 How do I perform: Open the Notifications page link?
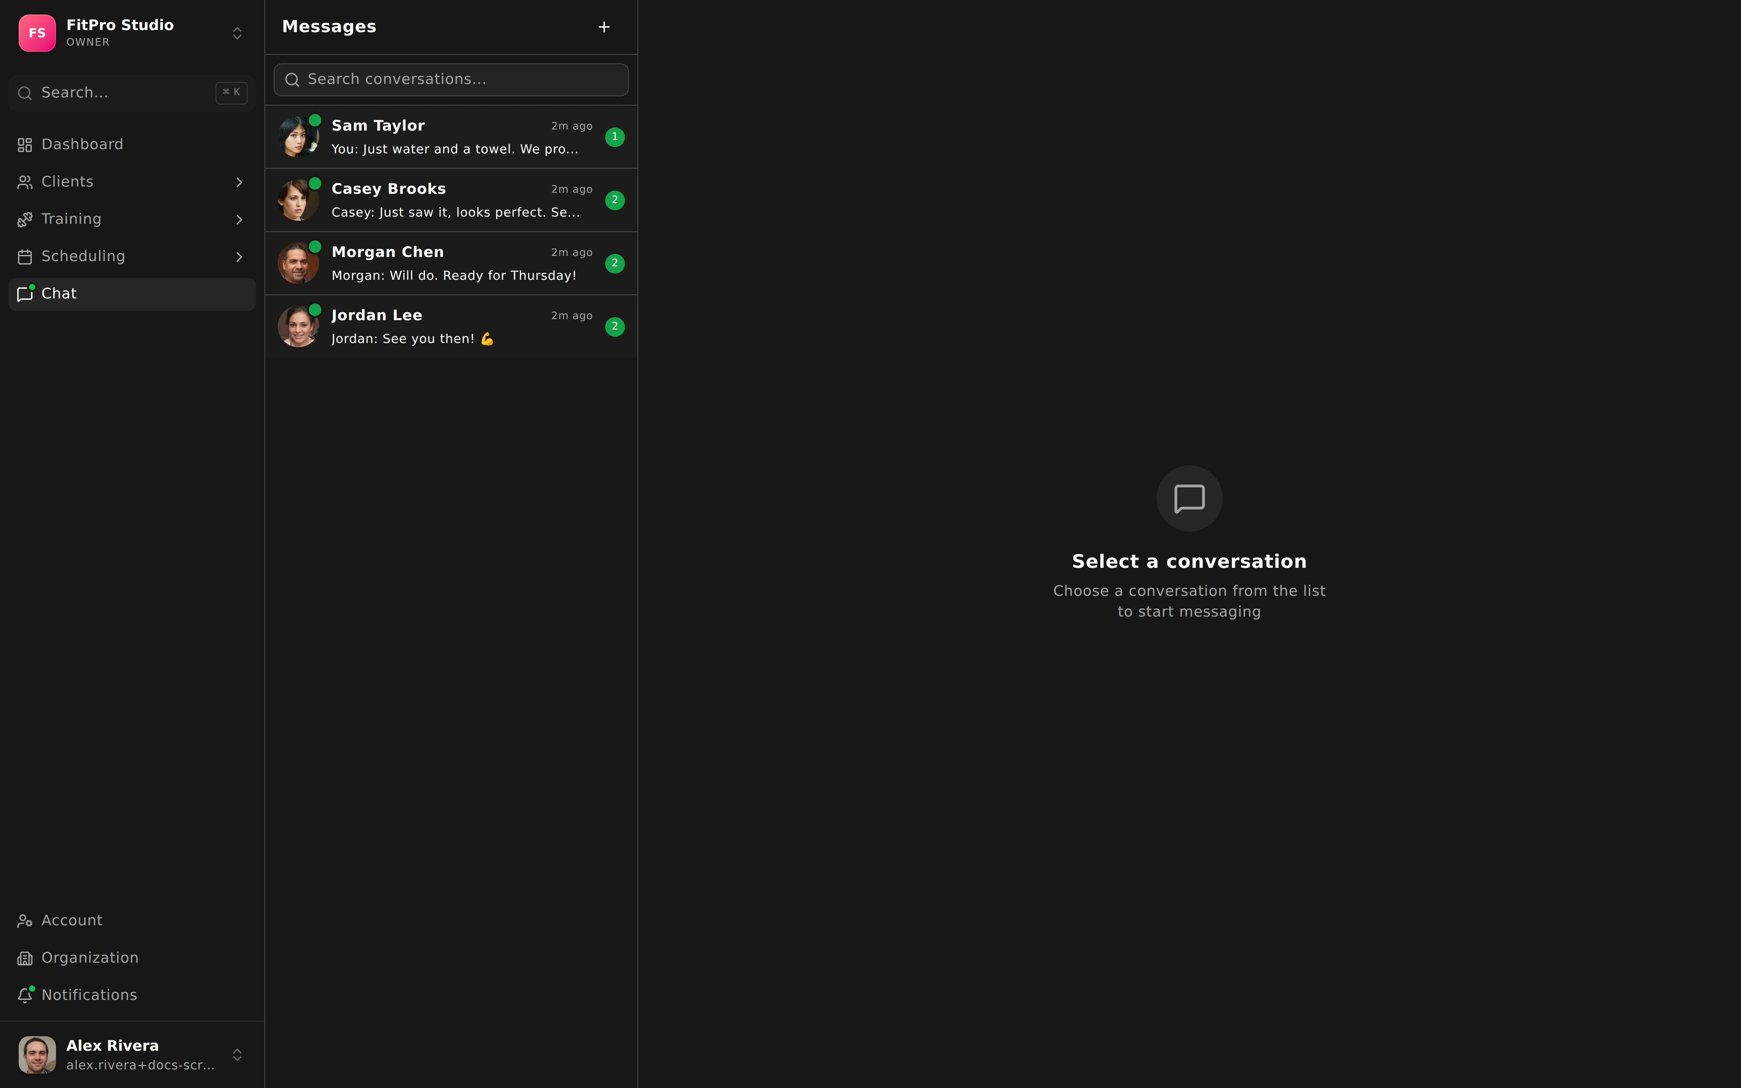pos(132,995)
